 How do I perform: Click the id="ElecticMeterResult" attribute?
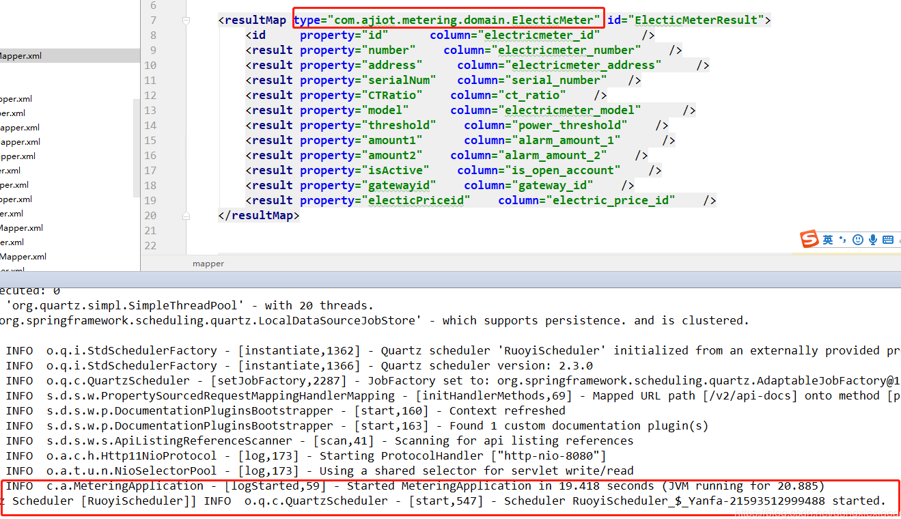click(686, 20)
